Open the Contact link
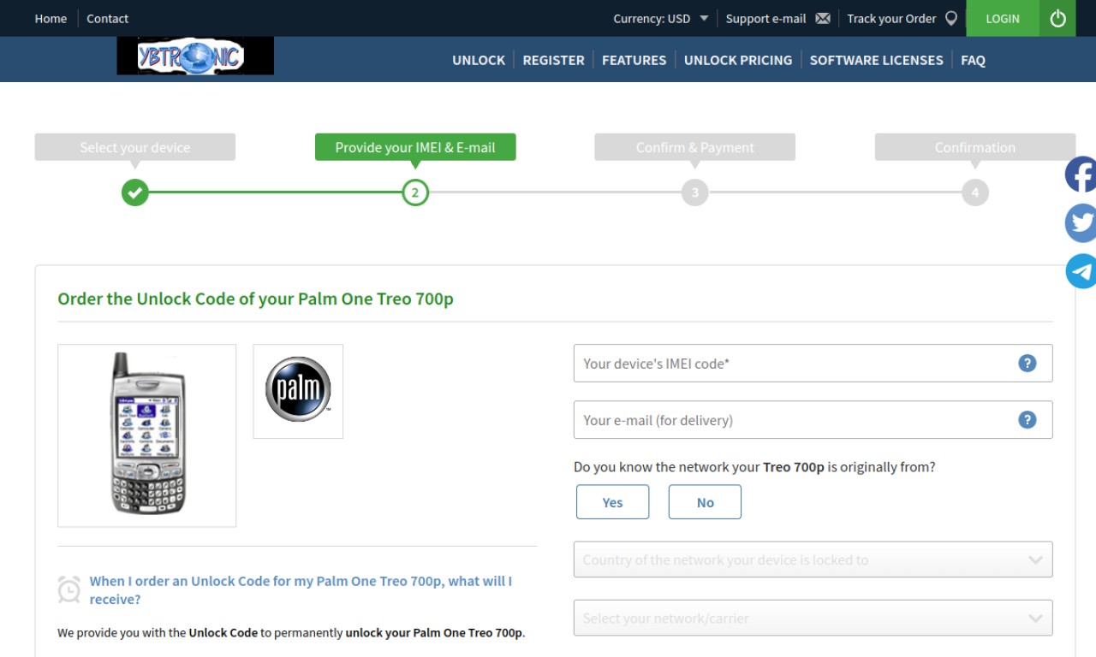The image size is (1096, 657). [x=107, y=18]
